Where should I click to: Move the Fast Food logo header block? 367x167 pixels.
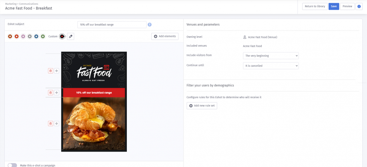tap(57, 71)
